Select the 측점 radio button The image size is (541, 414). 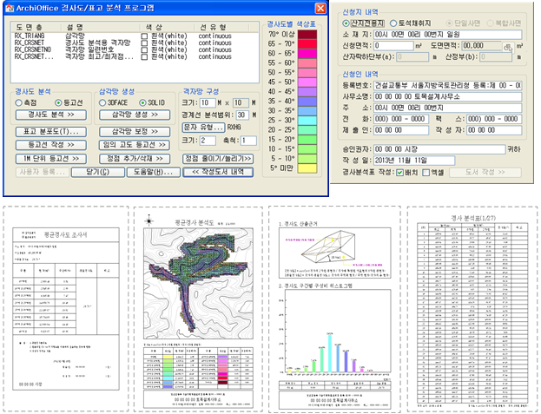(18, 102)
